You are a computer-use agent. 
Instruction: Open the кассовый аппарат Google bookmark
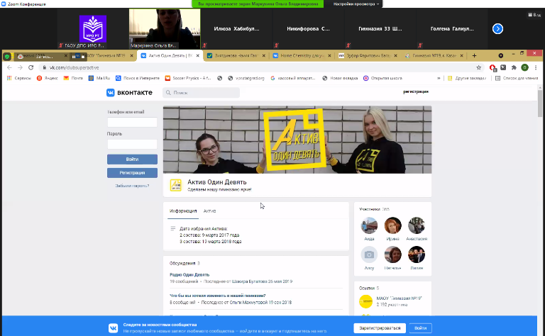[x=293, y=78]
